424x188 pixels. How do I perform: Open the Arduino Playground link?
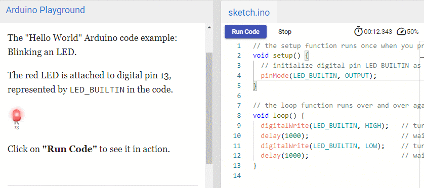click(x=46, y=10)
